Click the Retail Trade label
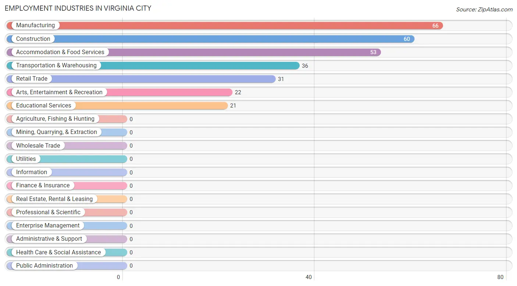 pos(32,79)
